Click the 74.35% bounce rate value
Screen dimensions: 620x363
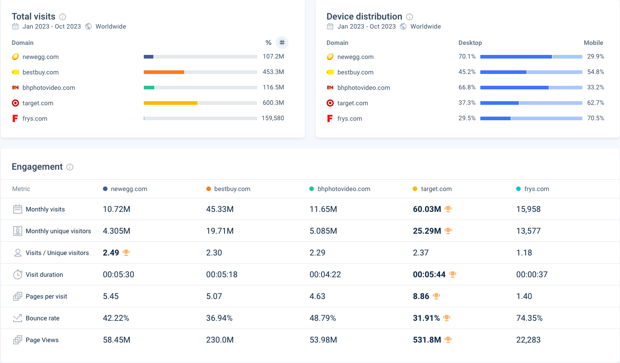tap(529, 318)
